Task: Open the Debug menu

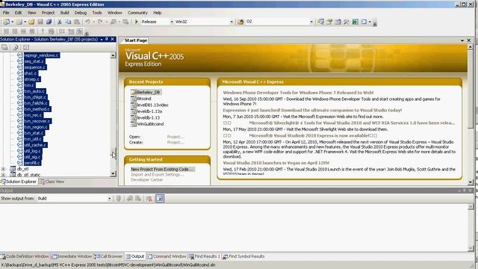Action: [x=81, y=13]
